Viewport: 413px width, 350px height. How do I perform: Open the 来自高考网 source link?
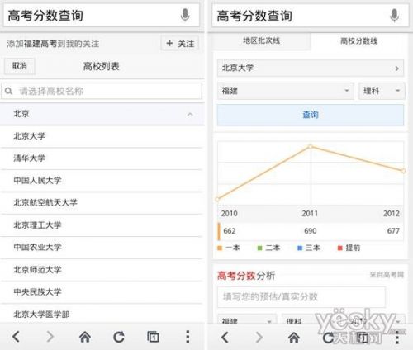(387, 274)
